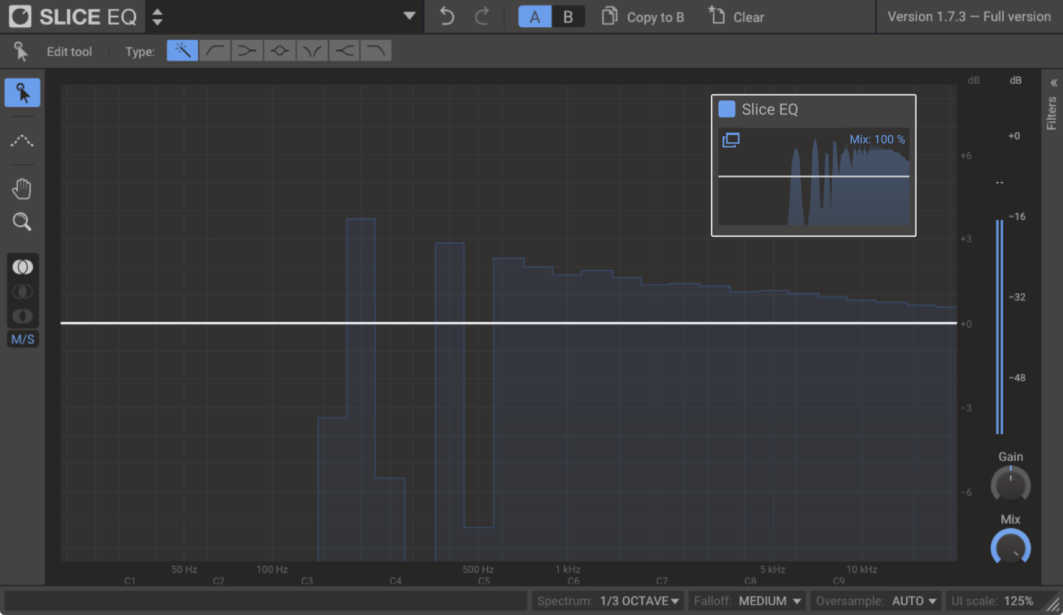The image size is (1063, 615).
Task: Select the peak filter type
Action: click(x=279, y=50)
